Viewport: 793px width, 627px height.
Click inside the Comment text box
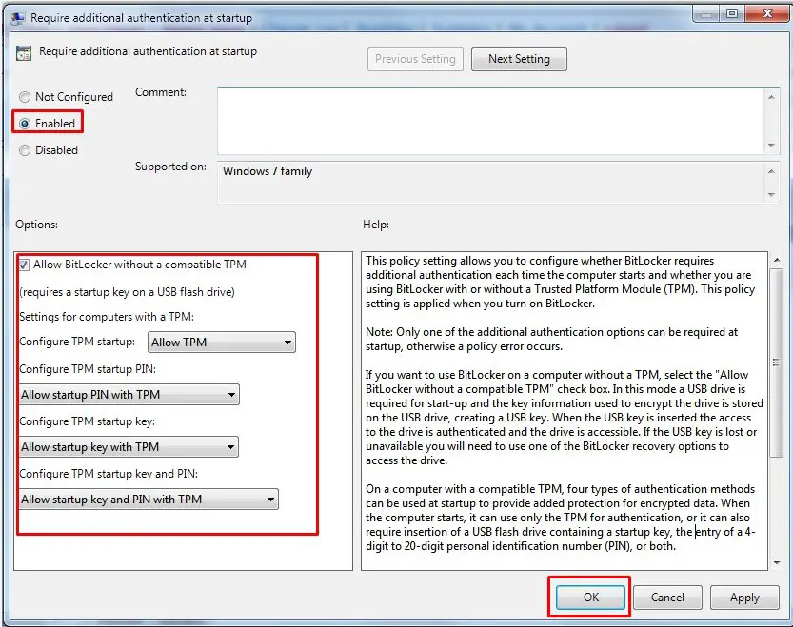(x=490, y=121)
